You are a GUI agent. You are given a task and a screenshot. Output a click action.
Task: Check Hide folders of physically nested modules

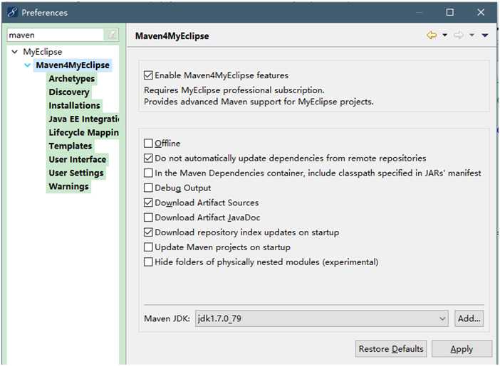148,262
